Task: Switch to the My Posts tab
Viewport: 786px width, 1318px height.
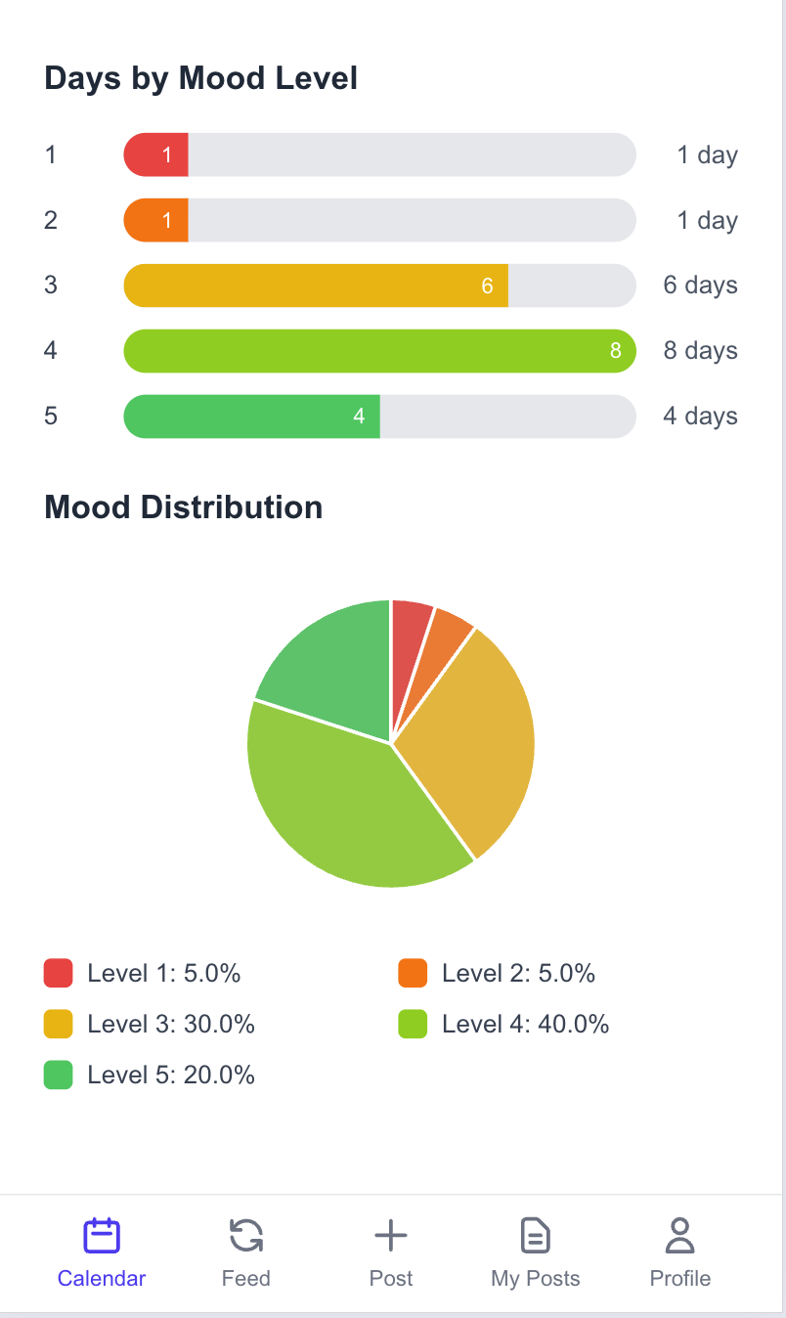Action: click(x=535, y=1277)
